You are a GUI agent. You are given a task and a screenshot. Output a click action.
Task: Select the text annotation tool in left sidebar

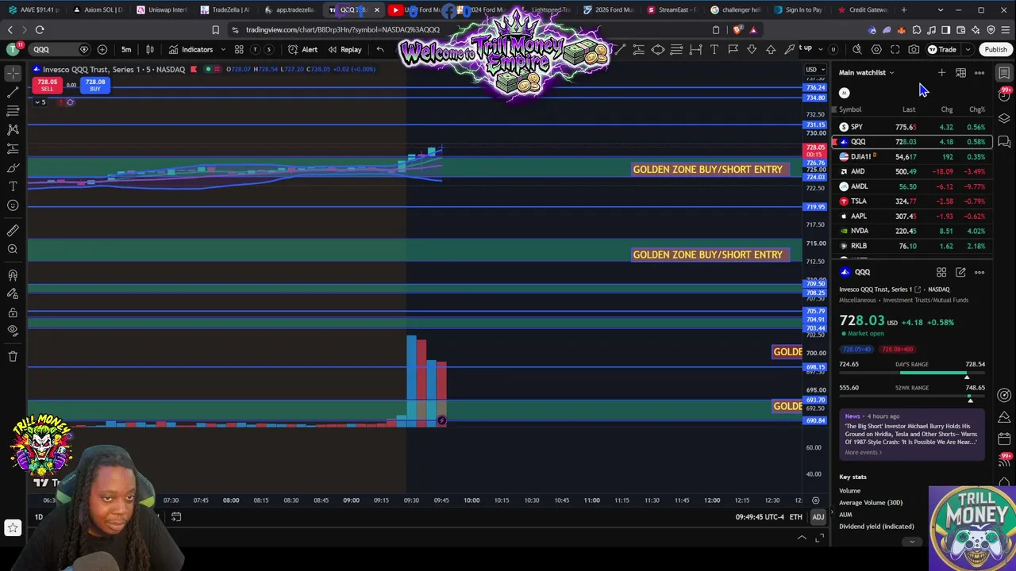point(13,186)
